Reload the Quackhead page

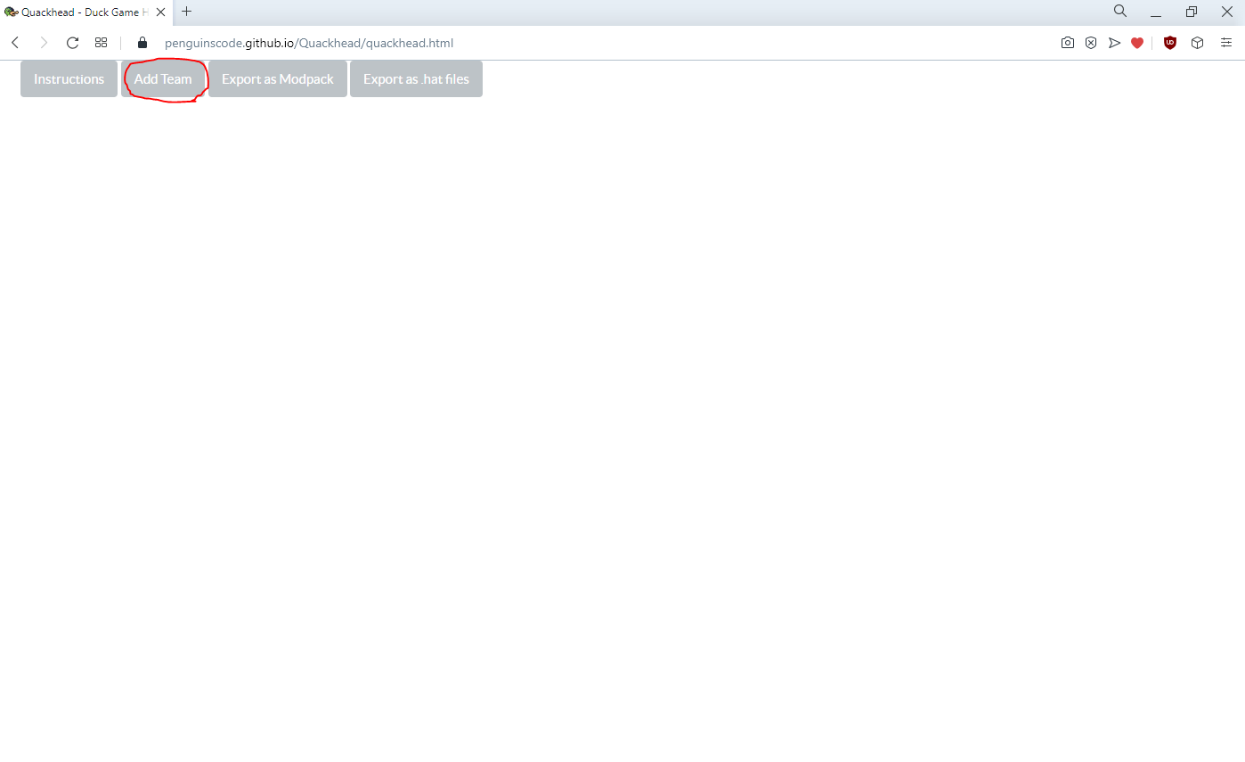(x=73, y=43)
